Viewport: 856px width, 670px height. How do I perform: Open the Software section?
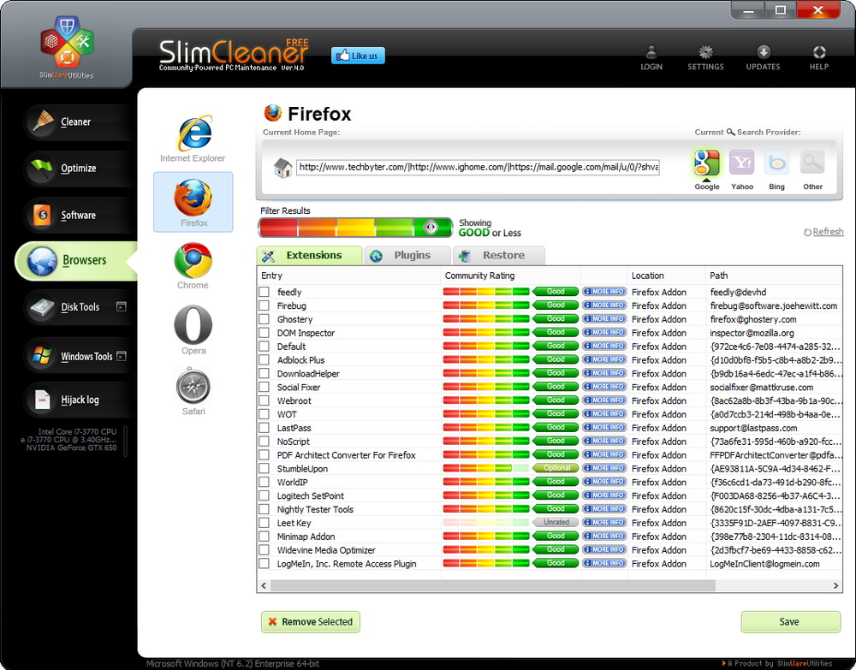pyautogui.click(x=78, y=215)
